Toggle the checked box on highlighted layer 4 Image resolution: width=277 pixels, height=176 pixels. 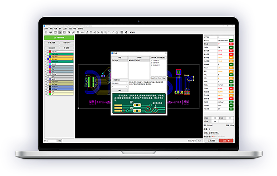pos(48,59)
